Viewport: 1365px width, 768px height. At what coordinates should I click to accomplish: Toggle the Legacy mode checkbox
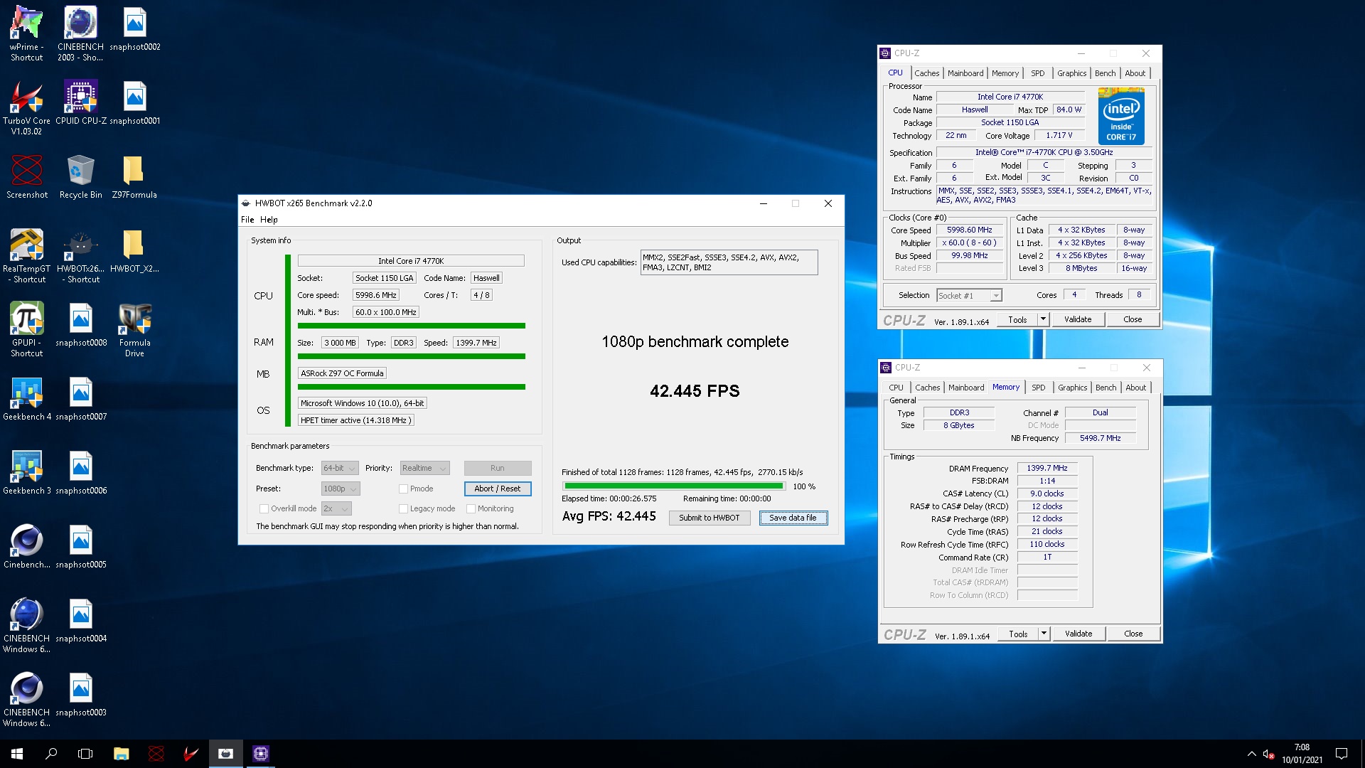(403, 508)
